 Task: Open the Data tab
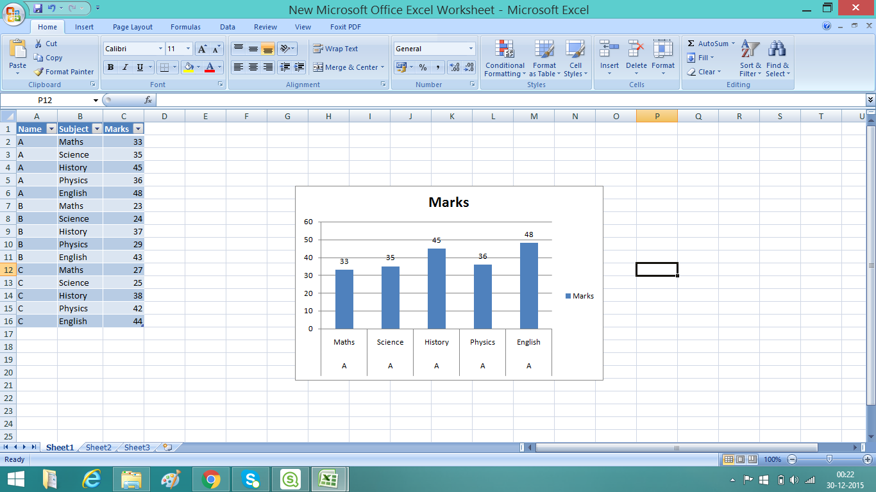228,27
